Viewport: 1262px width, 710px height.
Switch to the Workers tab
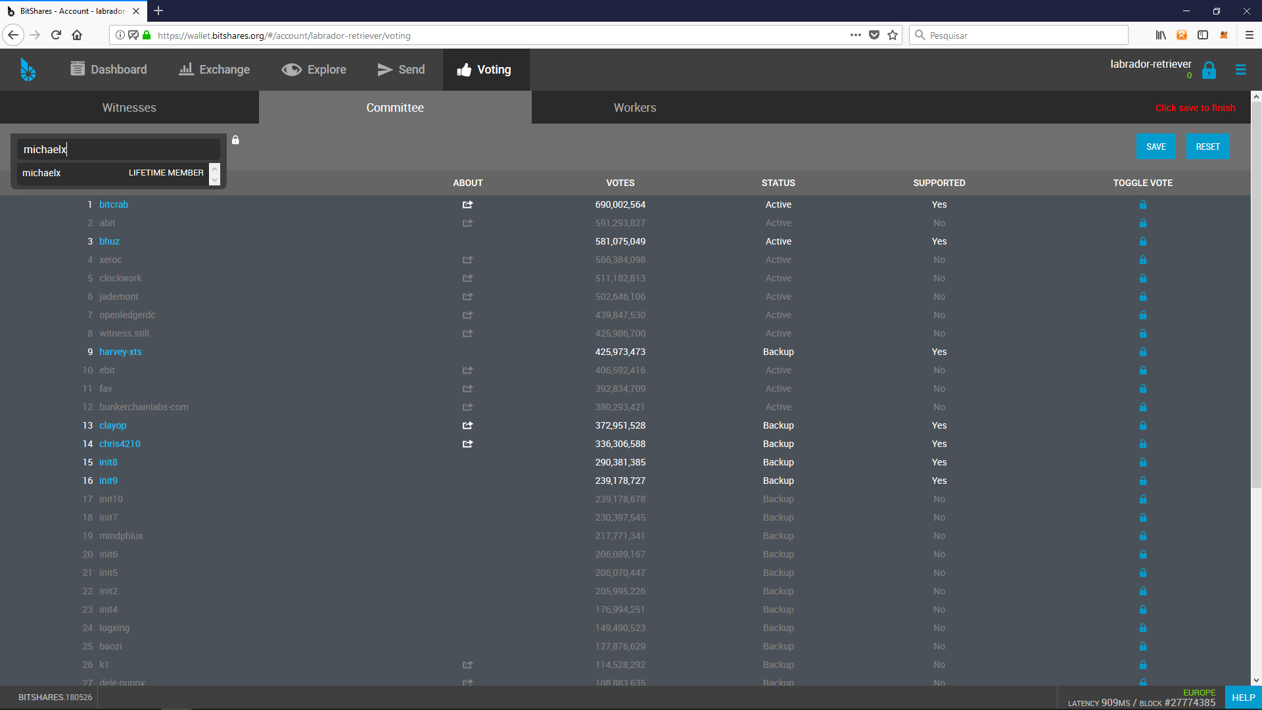[x=634, y=108]
